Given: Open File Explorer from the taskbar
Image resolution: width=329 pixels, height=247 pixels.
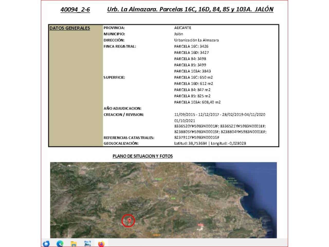Looking at the screenshot, I should (x=74, y=243).
